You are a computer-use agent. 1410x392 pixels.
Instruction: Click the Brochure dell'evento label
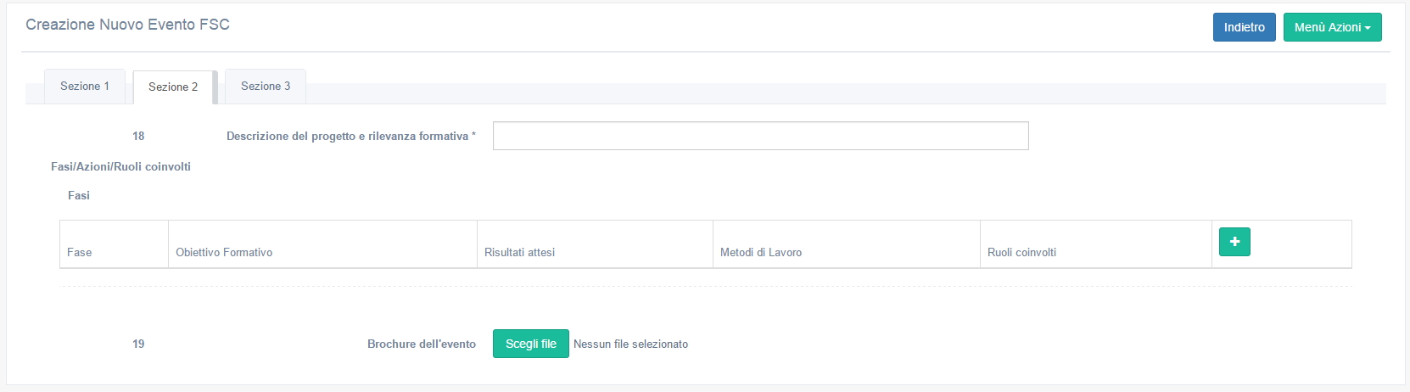click(x=421, y=344)
